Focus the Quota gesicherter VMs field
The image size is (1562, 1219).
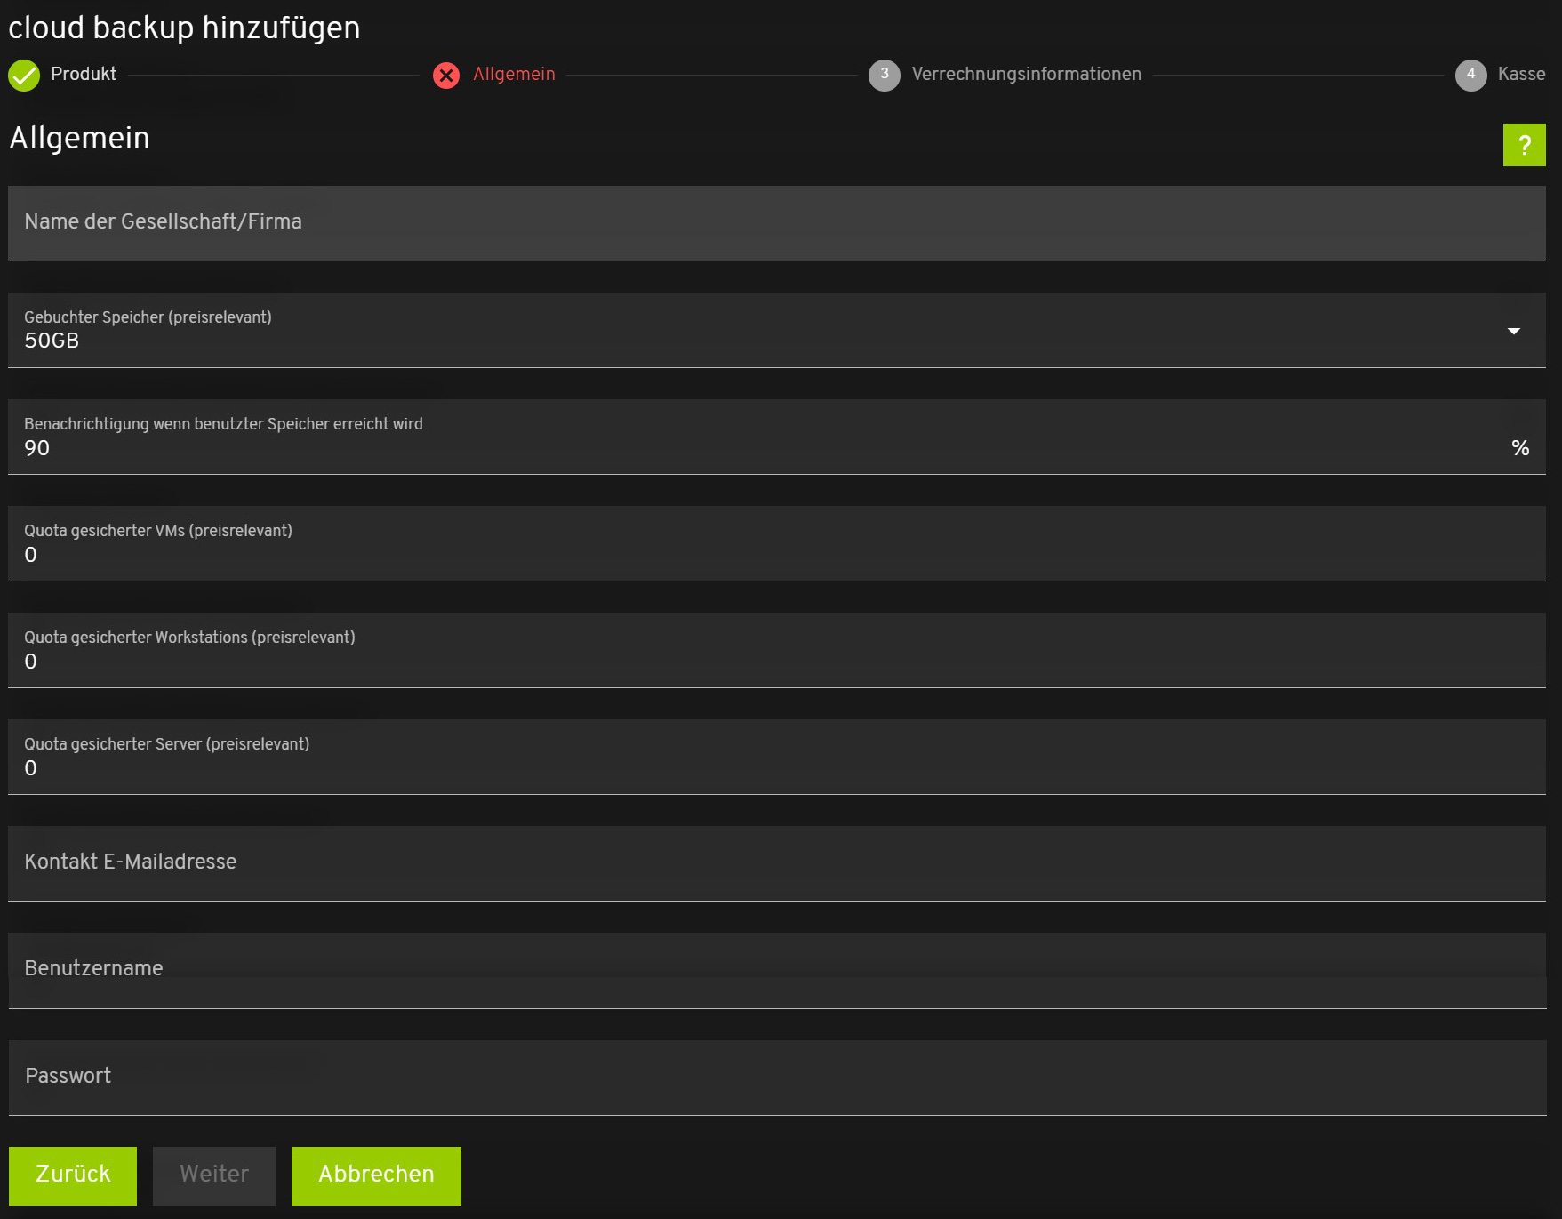pyautogui.click(x=777, y=543)
